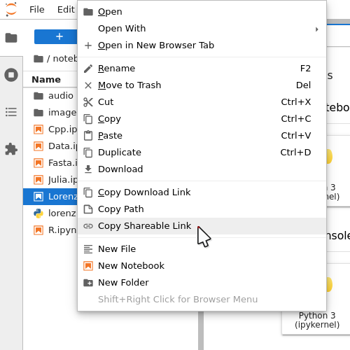The image size is (350, 350).
Task: Click the download arrow icon beside Download
Action: [x=88, y=169]
